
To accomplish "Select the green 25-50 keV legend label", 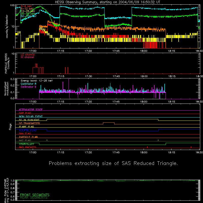I will (28, 14).
